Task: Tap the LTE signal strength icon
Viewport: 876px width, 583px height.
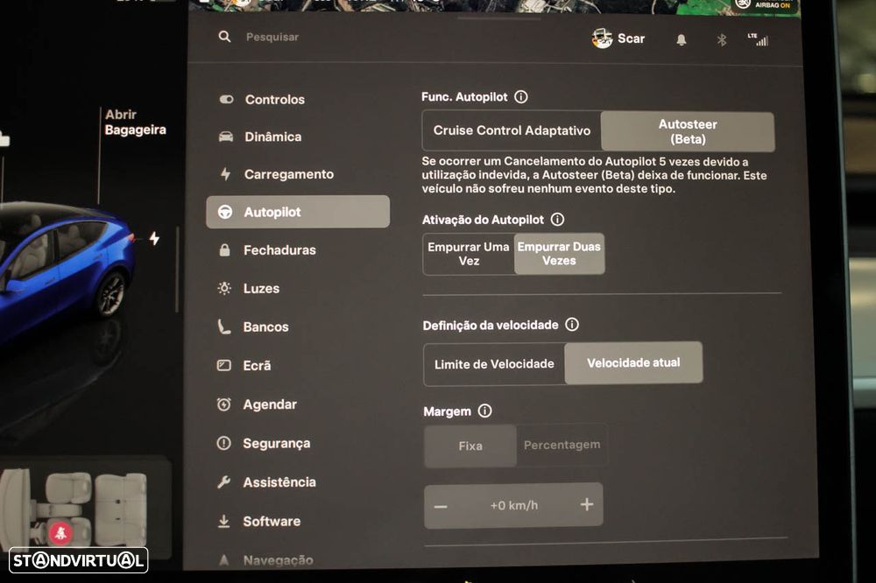Action: [x=758, y=39]
